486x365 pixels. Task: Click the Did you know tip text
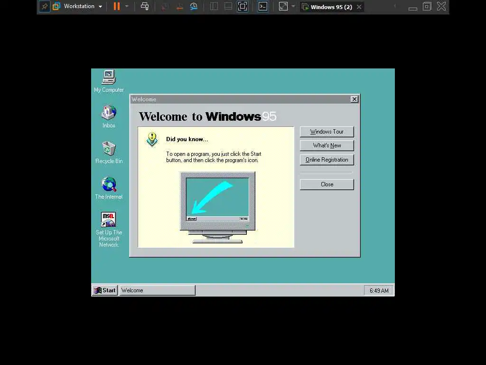tap(214, 157)
